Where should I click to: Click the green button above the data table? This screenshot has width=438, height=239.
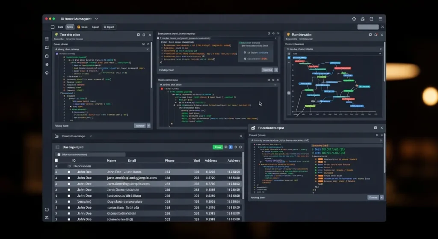pyautogui.click(x=218, y=147)
